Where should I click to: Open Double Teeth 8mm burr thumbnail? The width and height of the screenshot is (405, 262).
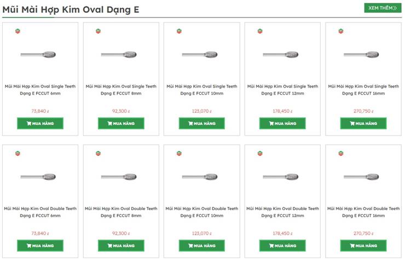(x=121, y=177)
